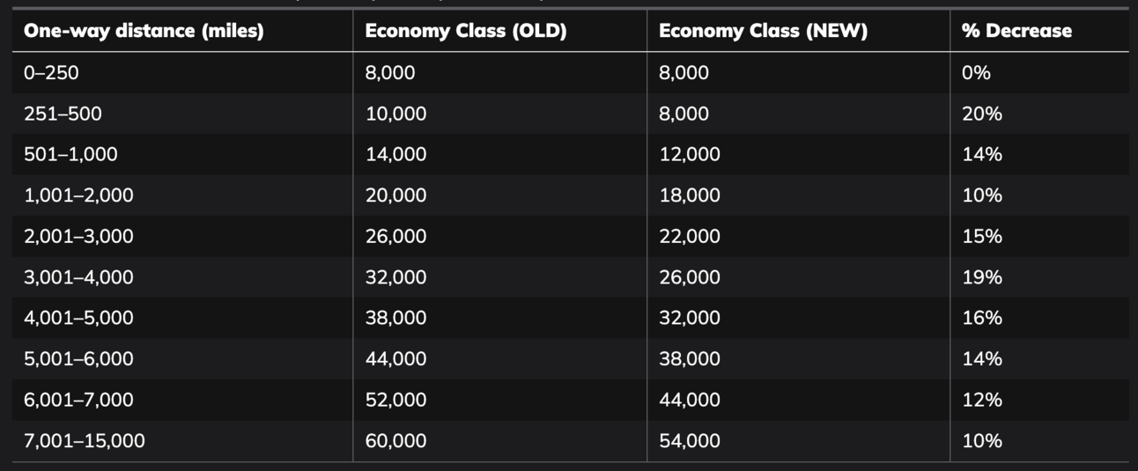Select the old 32,000 economy value
The width and height of the screenshot is (1138, 471).
tap(395, 277)
